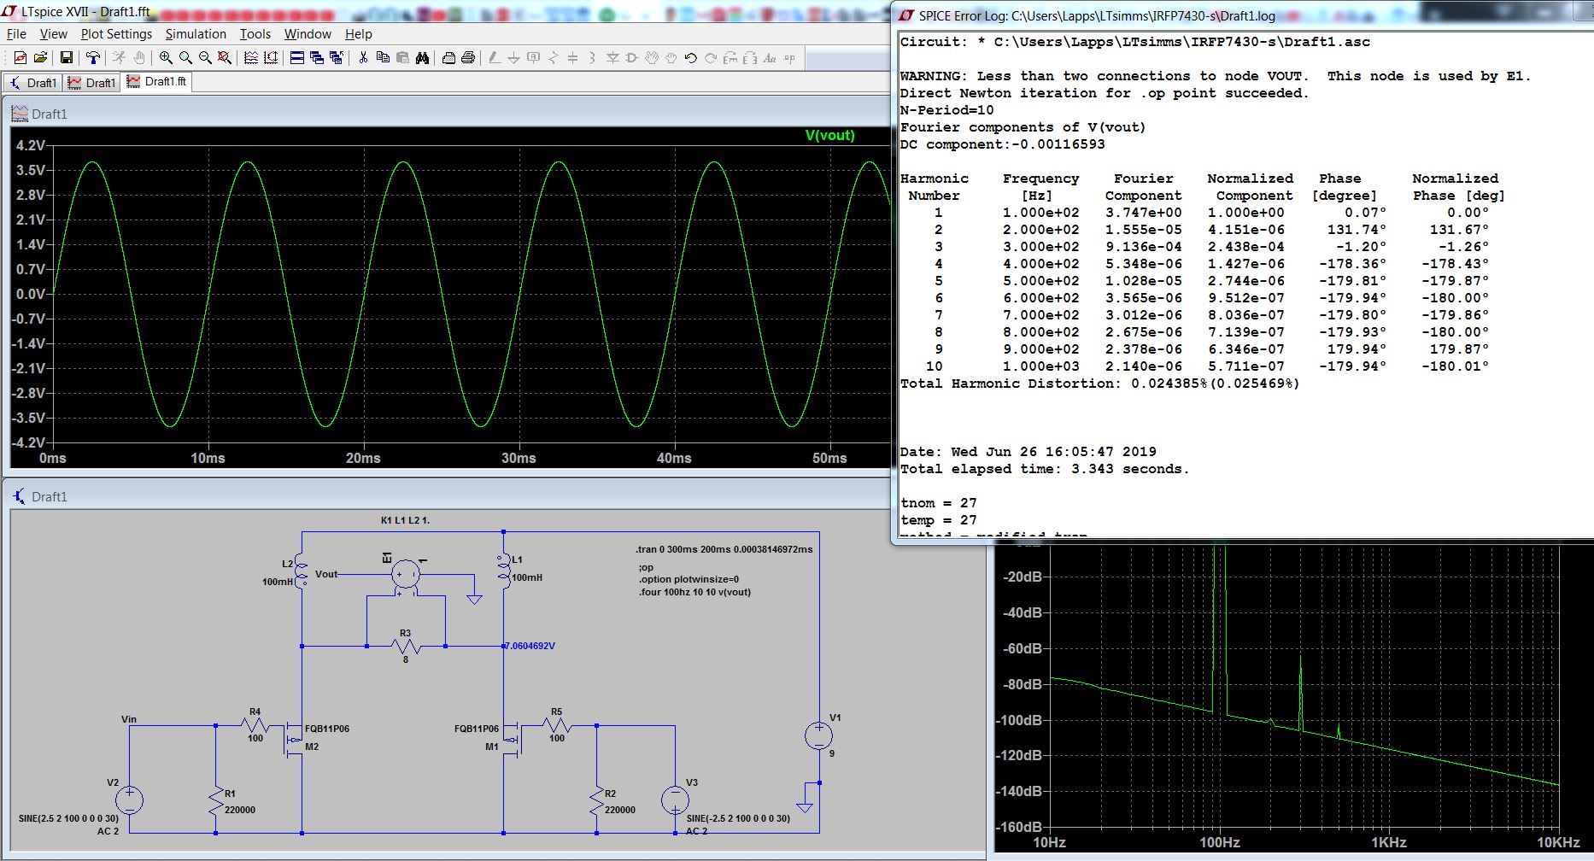Click the Place Ground symbol icon

[514, 57]
